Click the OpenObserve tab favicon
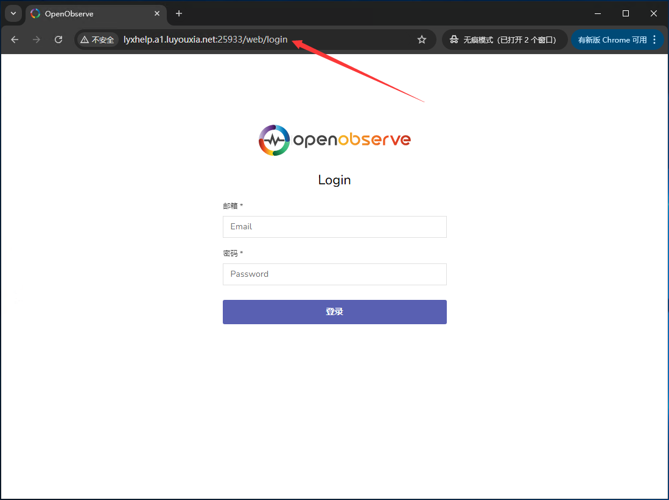 tap(35, 13)
